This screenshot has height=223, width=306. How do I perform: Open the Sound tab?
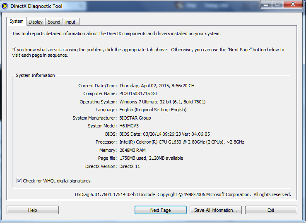click(x=54, y=22)
